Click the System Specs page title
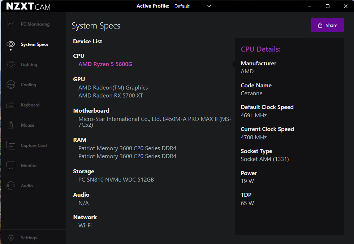Image resolution: width=354 pixels, height=244 pixels. click(96, 26)
